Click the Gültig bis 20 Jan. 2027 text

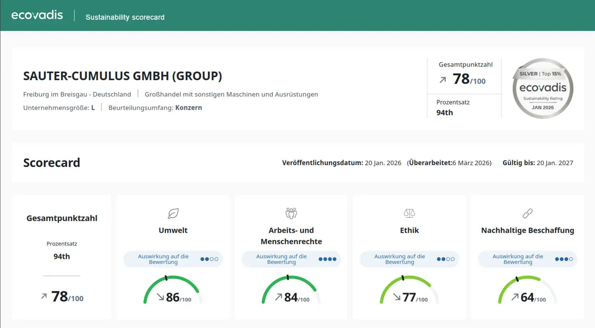[x=538, y=163]
